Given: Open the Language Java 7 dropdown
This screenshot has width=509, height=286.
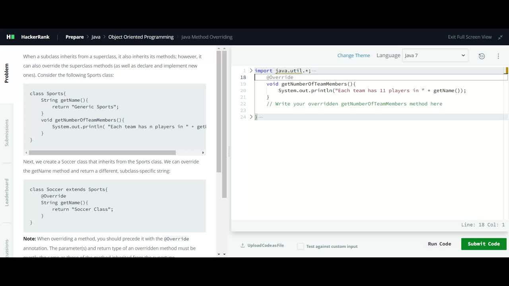Looking at the screenshot, I should [435, 56].
